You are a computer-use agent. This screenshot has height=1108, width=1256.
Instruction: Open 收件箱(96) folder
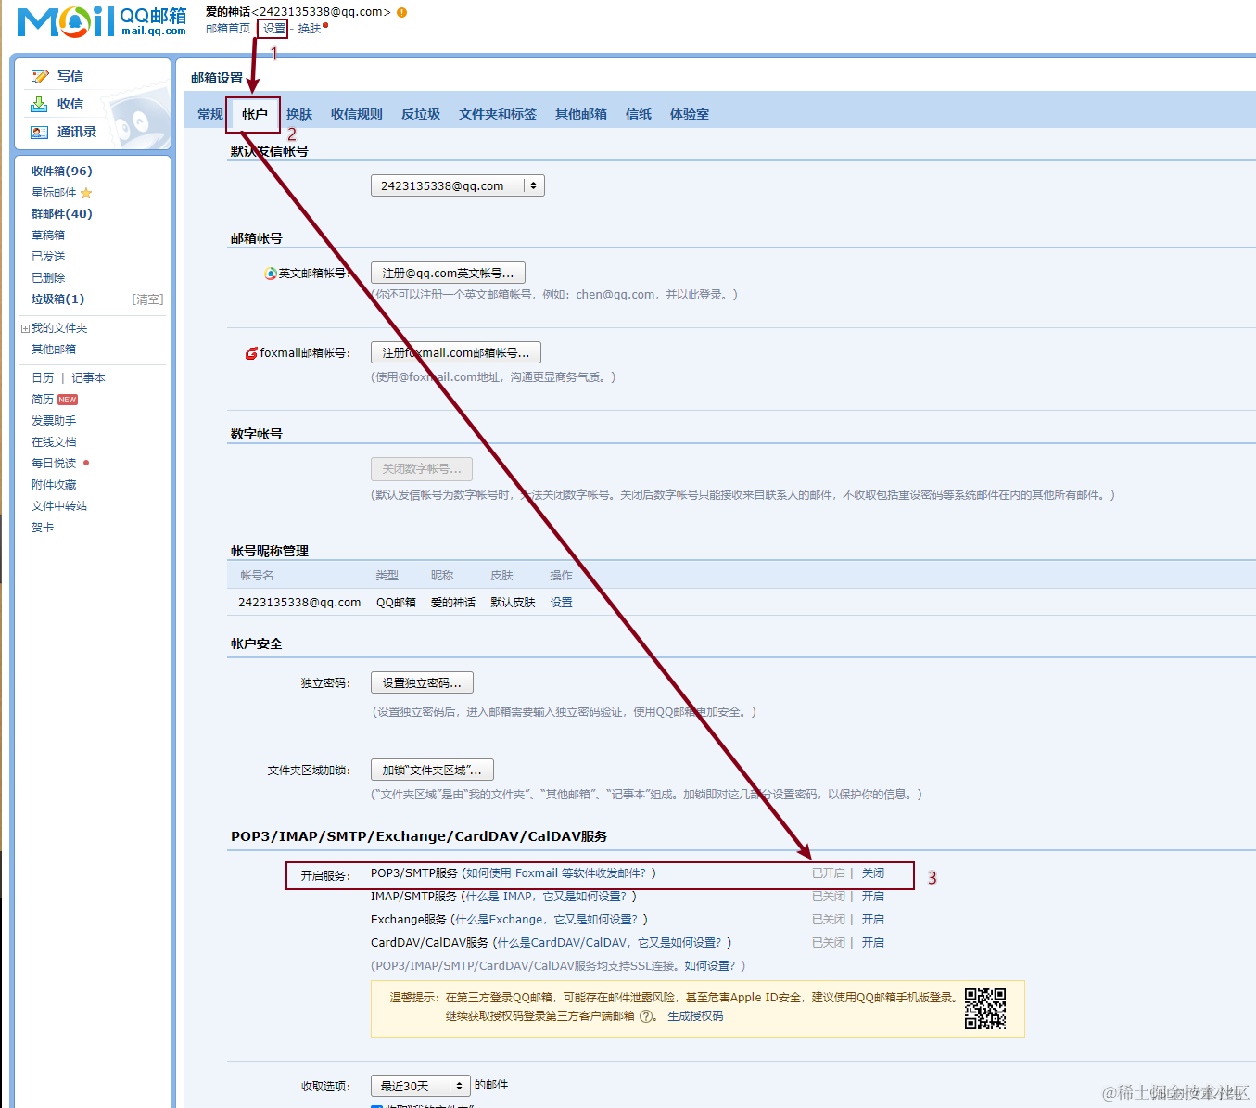62,171
